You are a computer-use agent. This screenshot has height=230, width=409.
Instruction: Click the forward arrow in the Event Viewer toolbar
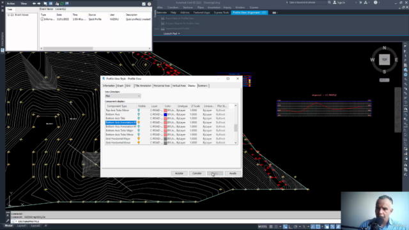pos(39,4)
